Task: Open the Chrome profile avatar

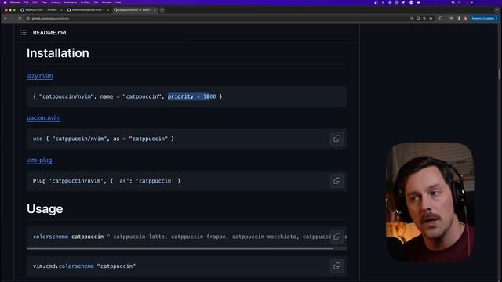Action: [x=465, y=19]
